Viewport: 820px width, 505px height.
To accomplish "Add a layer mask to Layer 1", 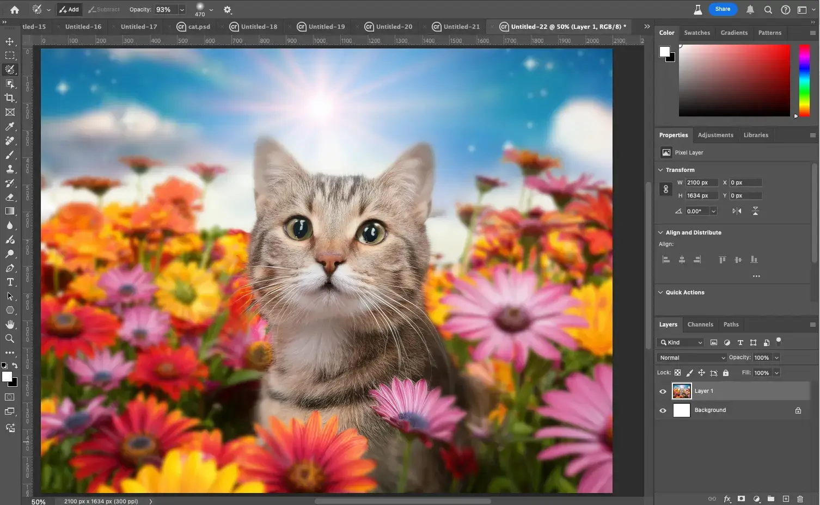I will [741, 498].
